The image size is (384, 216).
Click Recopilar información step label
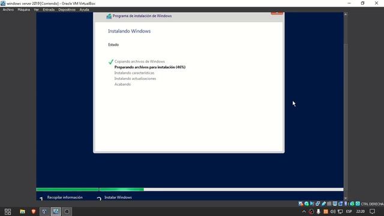[65, 197]
